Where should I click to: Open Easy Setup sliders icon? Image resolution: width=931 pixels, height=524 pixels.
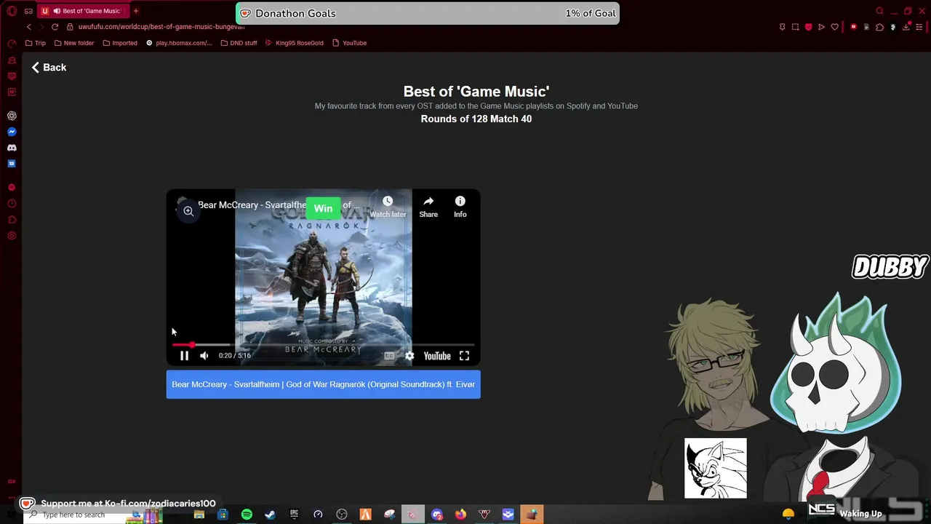[x=919, y=27]
